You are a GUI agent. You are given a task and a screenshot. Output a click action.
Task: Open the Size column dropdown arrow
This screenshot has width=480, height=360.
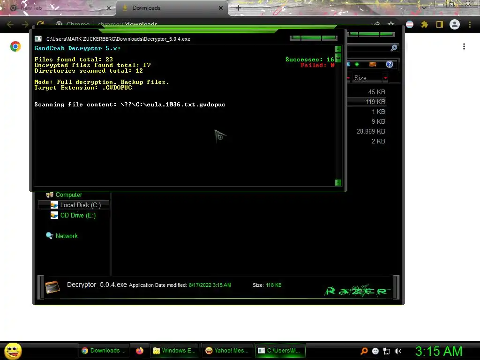click(x=385, y=78)
